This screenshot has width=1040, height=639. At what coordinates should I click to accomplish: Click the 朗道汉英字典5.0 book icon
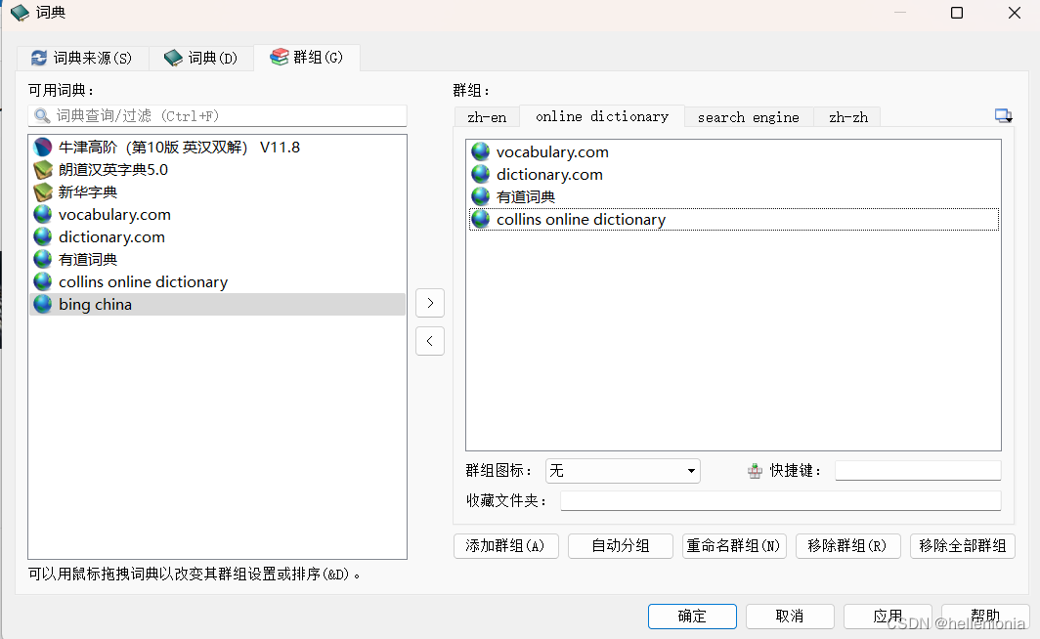(x=42, y=170)
